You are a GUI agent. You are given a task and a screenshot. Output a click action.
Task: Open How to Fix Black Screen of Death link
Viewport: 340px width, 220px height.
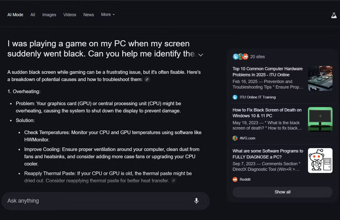[267, 113]
